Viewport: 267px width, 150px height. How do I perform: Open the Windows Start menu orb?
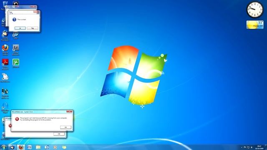[x=3, y=147]
